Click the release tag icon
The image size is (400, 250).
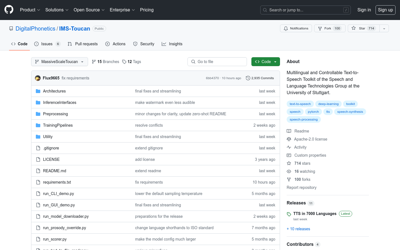tap(289, 214)
